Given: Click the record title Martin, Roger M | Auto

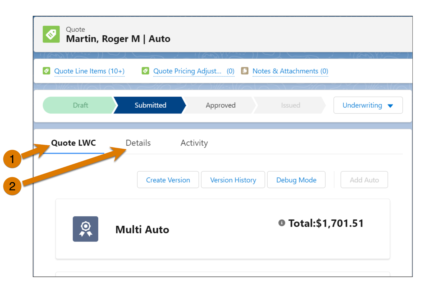Looking at the screenshot, I should click(x=118, y=39).
